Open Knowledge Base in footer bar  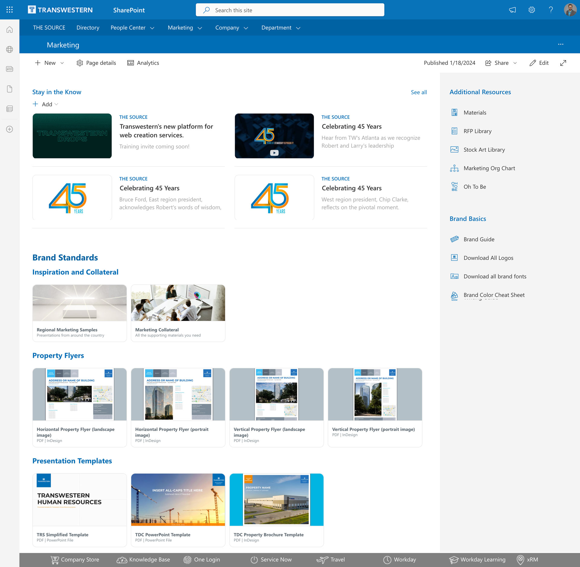(x=143, y=560)
